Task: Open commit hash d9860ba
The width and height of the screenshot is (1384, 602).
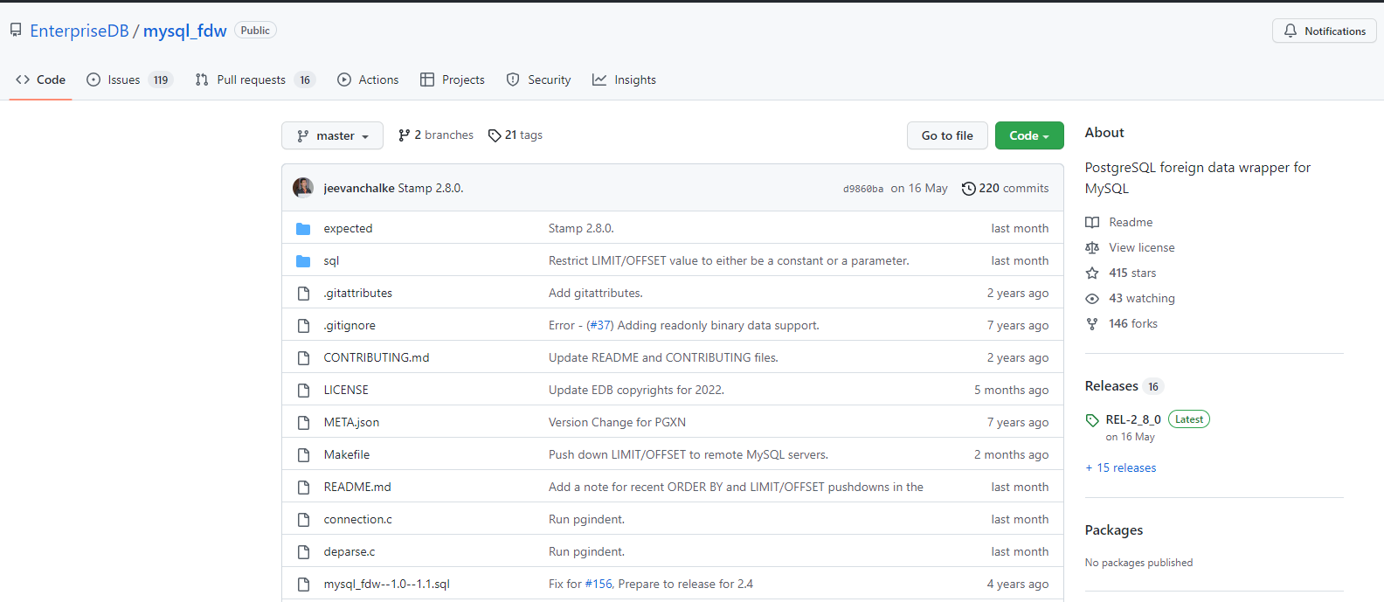Action: (863, 189)
